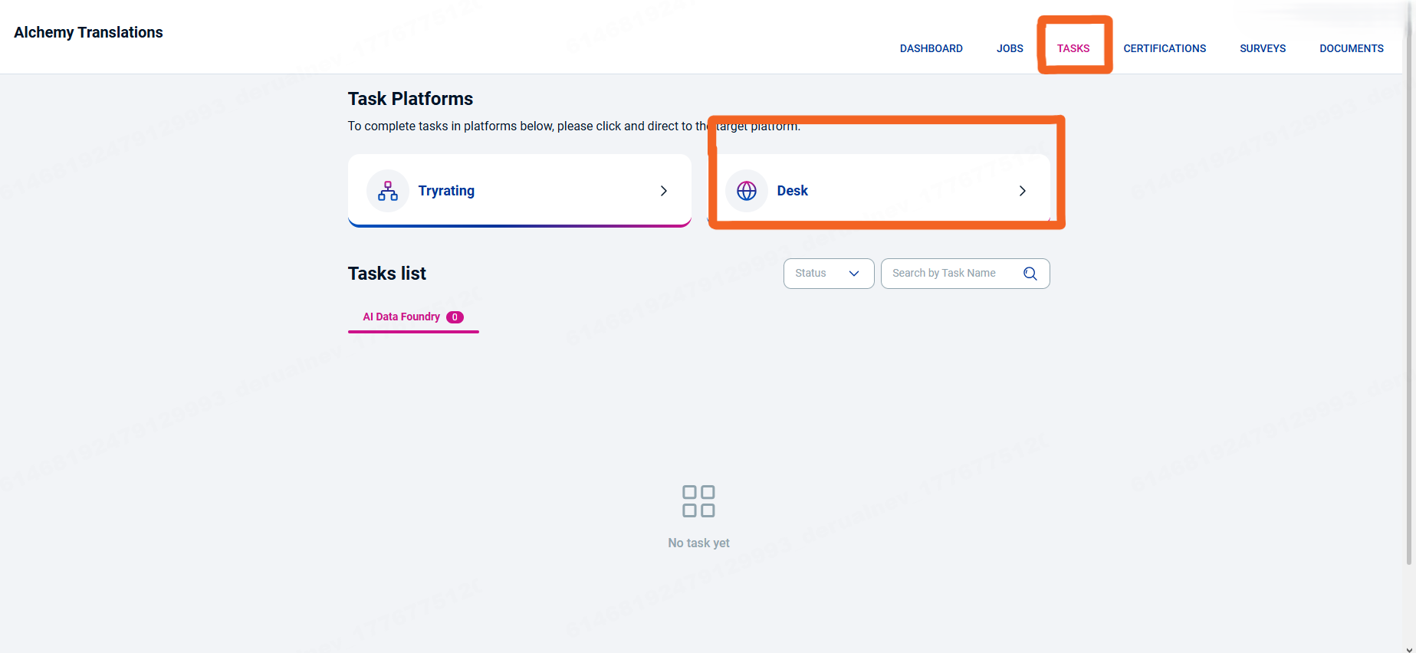Click the empty-state grid icon

tap(698, 501)
